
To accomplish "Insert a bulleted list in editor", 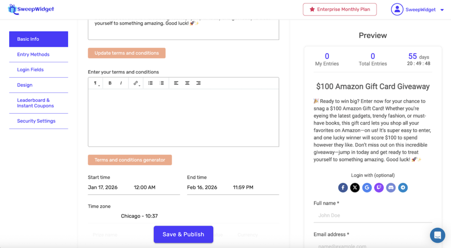I will 151,83.
